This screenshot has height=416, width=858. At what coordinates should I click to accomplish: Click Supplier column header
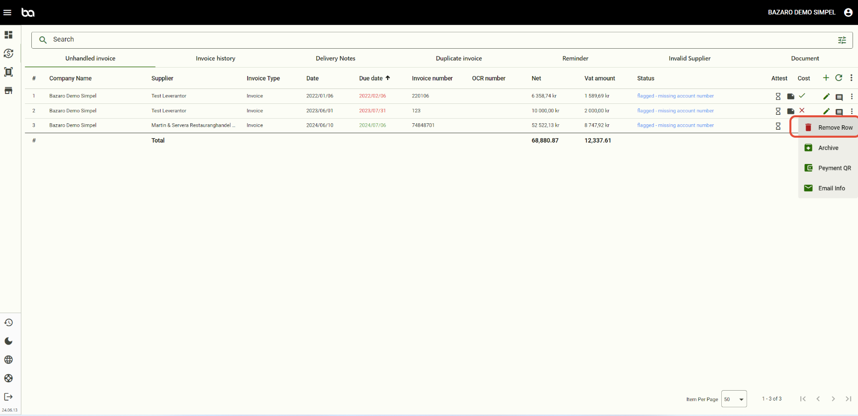point(162,78)
